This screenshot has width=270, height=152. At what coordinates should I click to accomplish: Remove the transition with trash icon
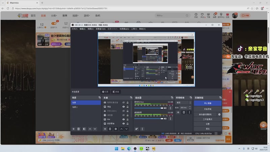[184, 112]
